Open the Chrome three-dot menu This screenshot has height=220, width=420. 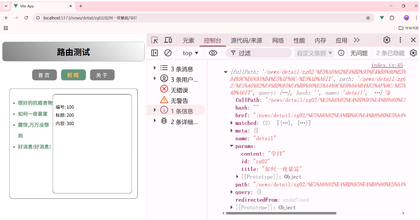click(416, 18)
